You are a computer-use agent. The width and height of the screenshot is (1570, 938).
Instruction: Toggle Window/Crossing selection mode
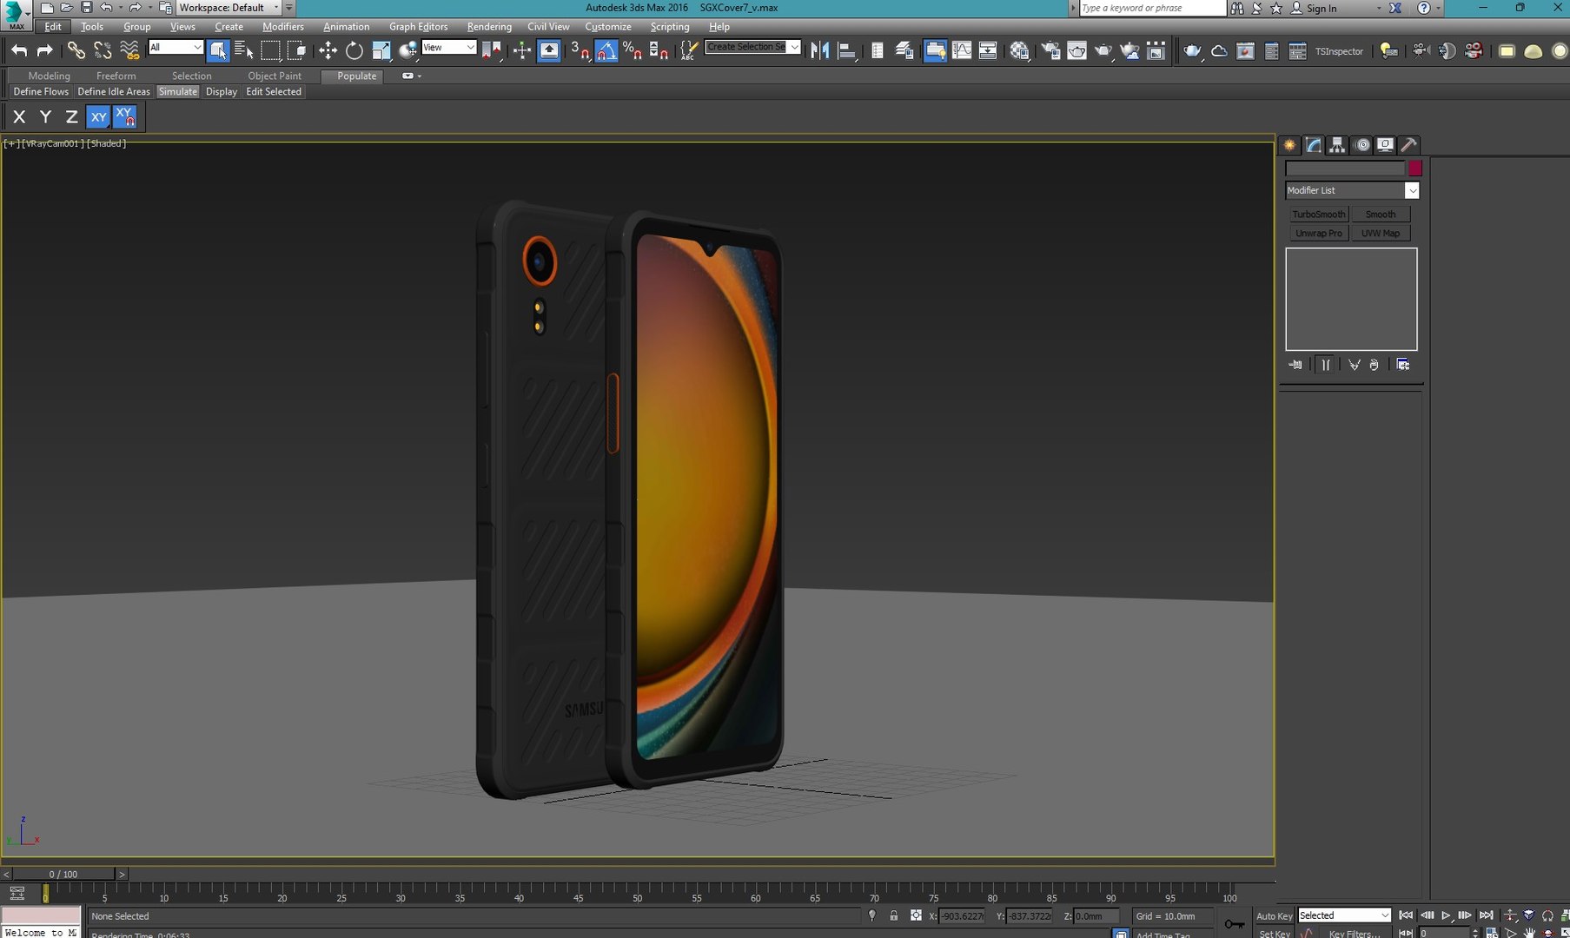tap(297, 50)
